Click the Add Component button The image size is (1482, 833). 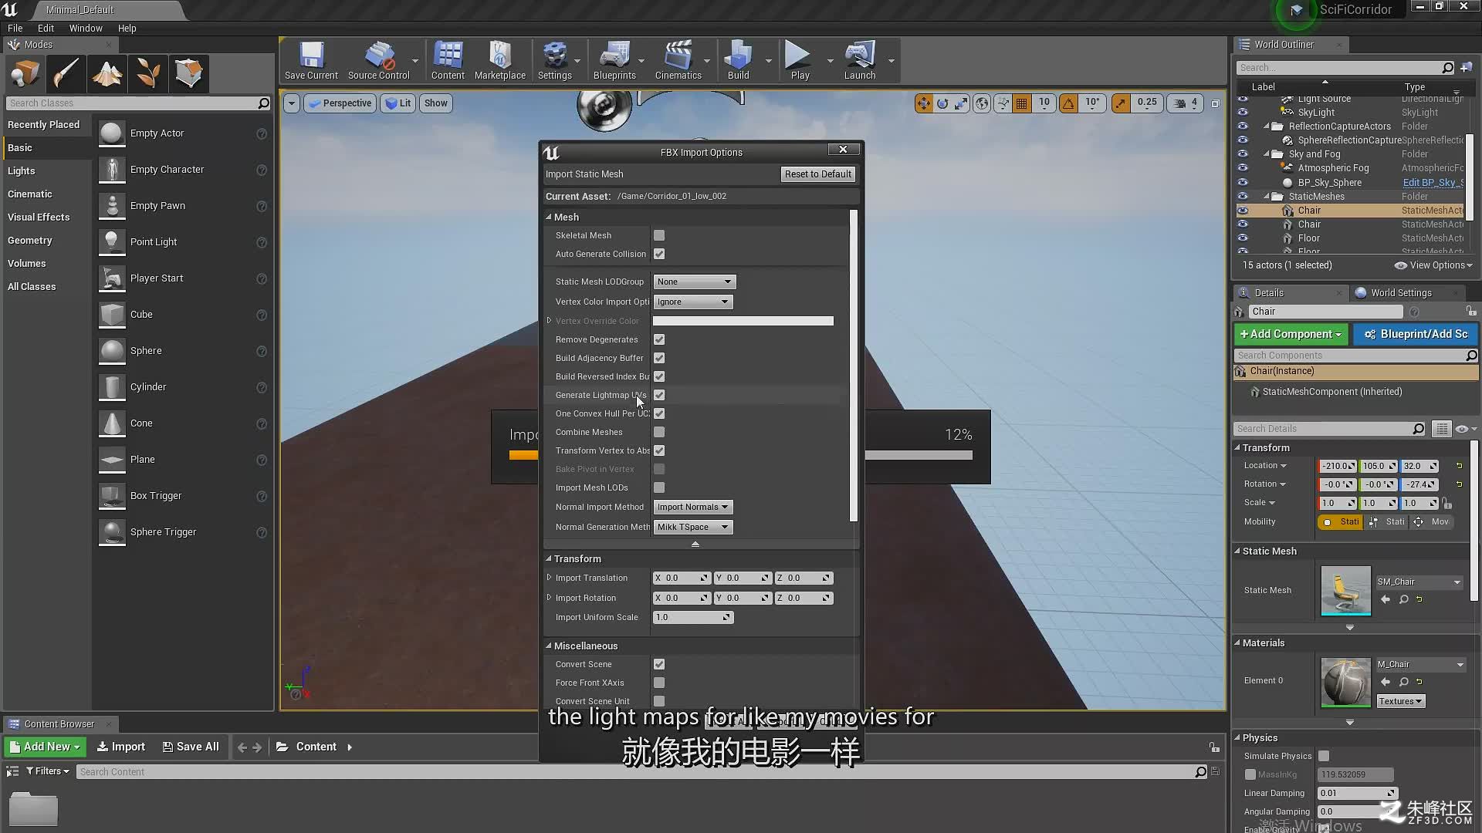pos(1291,334)
